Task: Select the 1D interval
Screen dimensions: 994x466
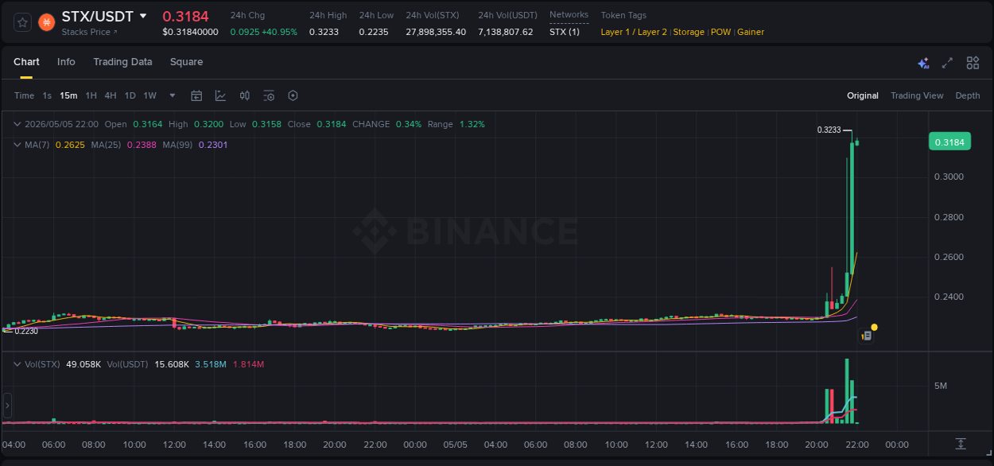Action: 130,95
